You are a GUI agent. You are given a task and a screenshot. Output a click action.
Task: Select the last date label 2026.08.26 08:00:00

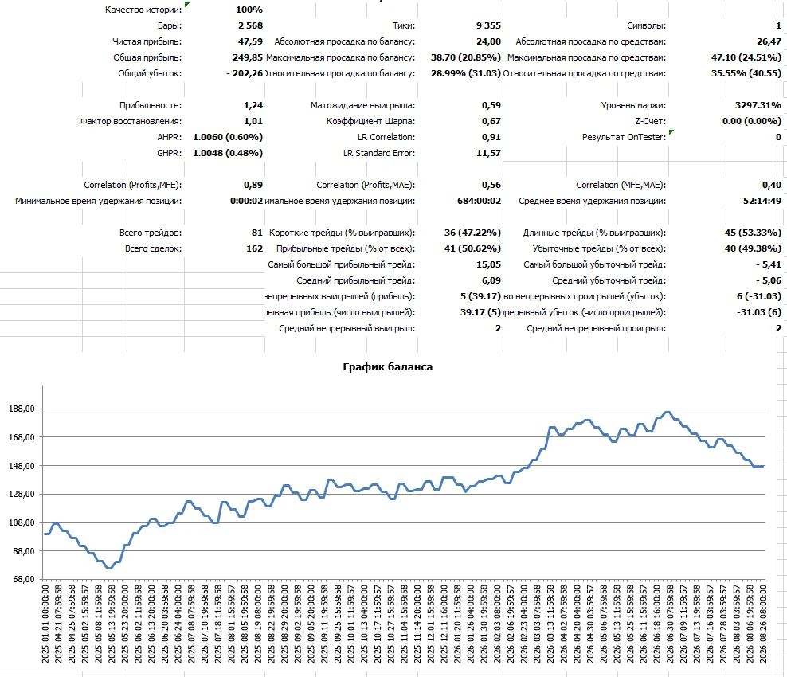click(x=763, y=624)
